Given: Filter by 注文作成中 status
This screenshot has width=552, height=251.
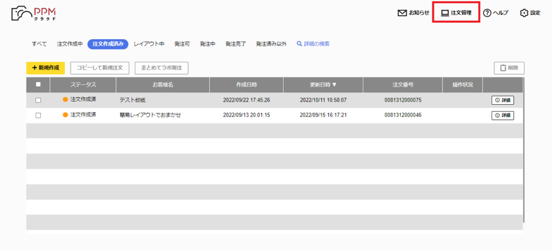Looking at the screenshot, I should pos(70,44).
